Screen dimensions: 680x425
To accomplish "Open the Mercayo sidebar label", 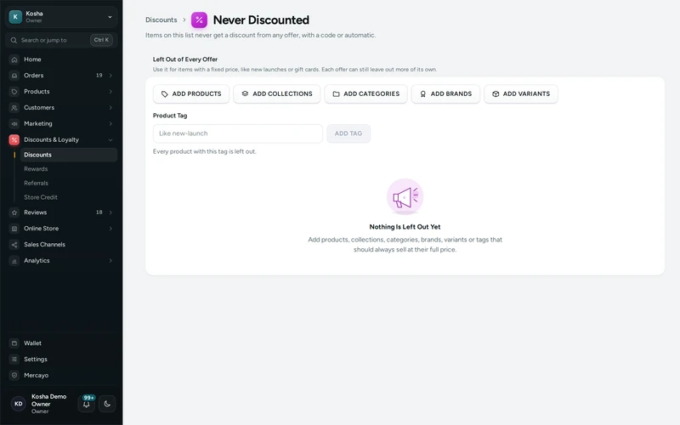I will click(36, 375).
